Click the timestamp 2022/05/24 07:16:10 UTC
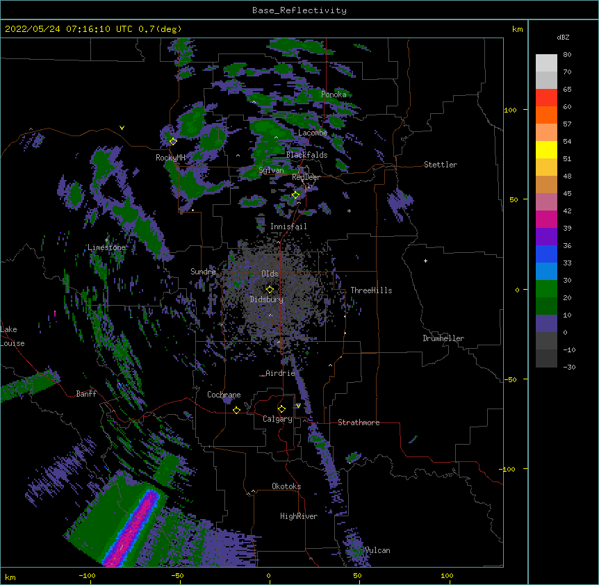This screenshot has width=599, height=585. click(x=68, y=29)
